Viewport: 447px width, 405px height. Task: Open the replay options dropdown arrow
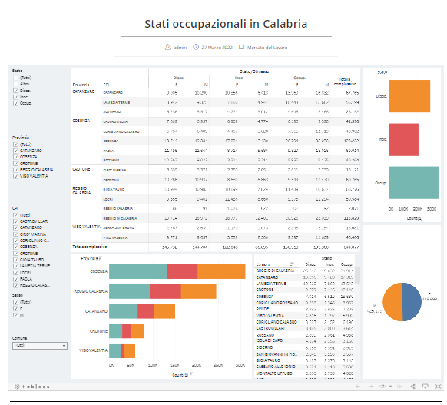pyautogui.click(x=390, y=387)
